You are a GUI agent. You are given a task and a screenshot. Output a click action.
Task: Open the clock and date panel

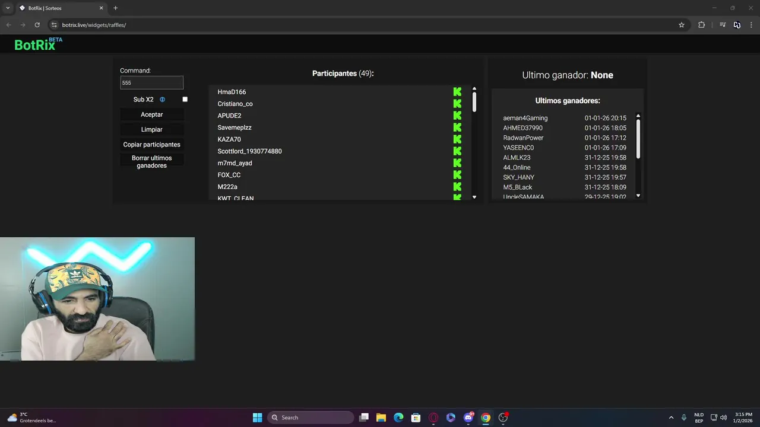click(743, 418)
